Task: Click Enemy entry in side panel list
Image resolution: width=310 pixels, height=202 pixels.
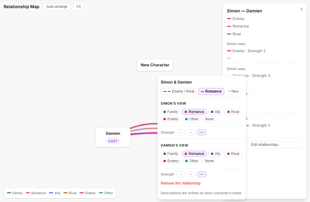Action: coord(236,19)
